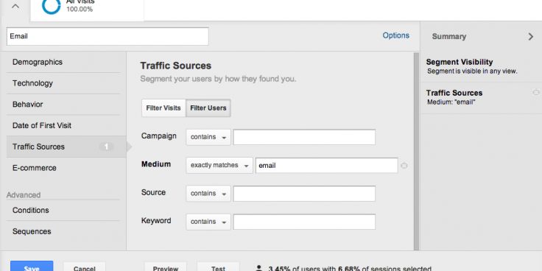Open the Medium exactly matches dropdown
This screenshot has height=271, width=542.
[x=219, y=166]
